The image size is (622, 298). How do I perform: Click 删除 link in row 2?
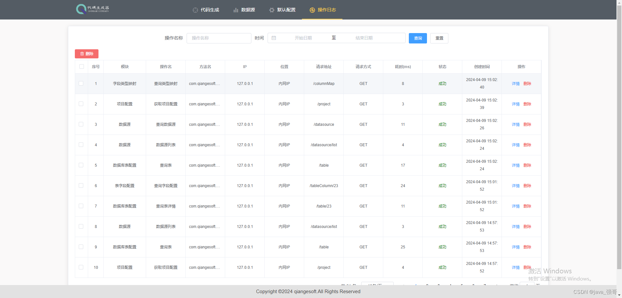coord(527,104)
